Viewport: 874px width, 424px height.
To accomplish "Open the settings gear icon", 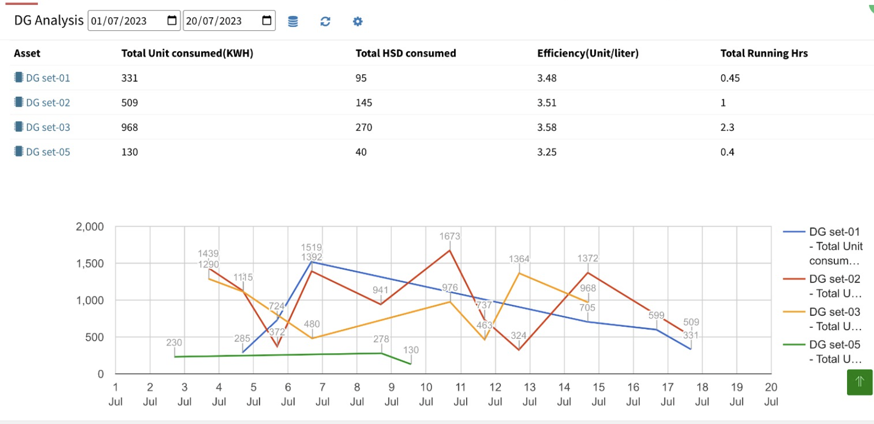I will pyautogui.click(x=358, y=21).
